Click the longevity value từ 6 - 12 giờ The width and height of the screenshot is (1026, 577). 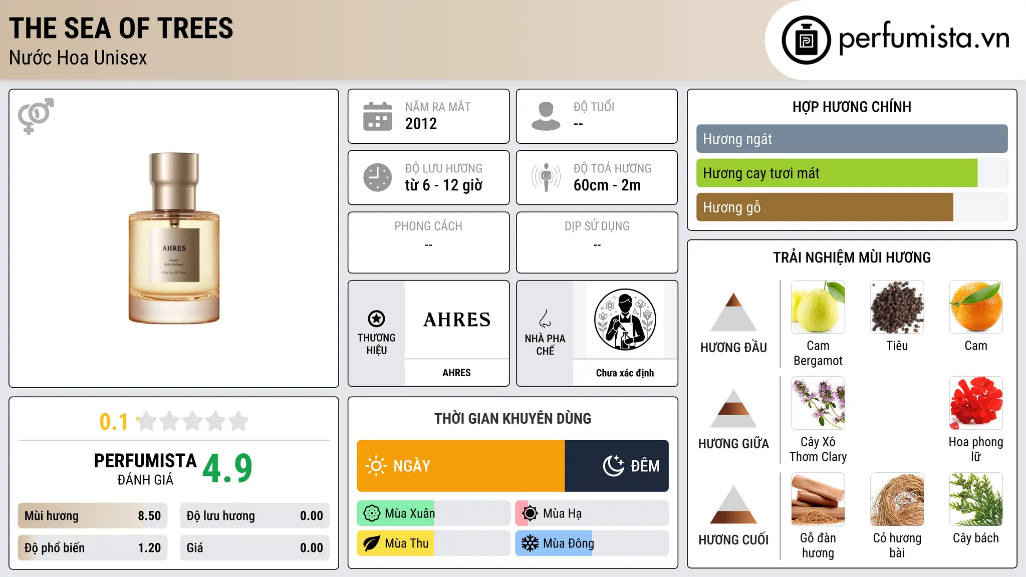(444, 185)
